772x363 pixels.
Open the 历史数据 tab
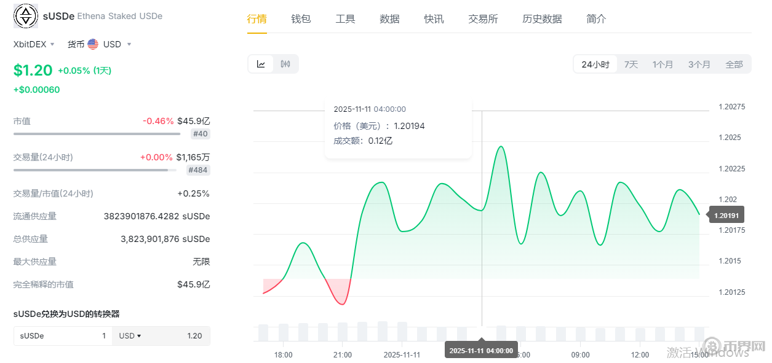pyautogui.click(x=543, y=18)
